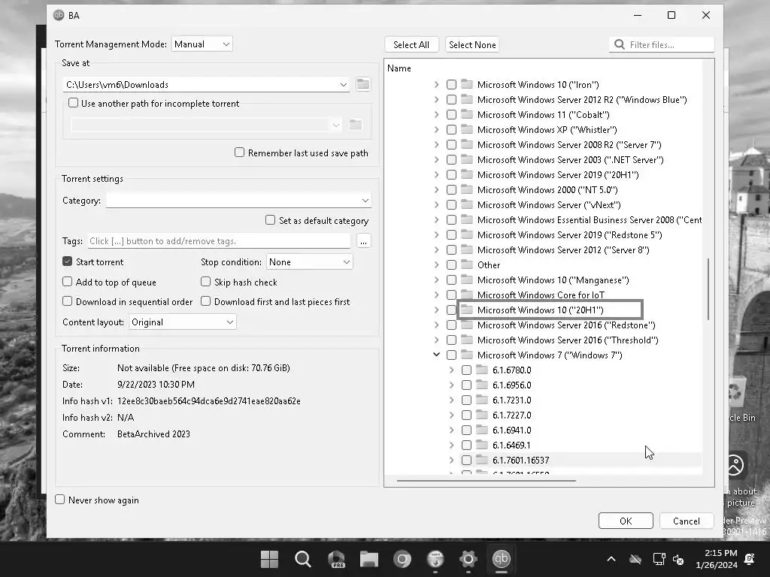This screenshot has height=577, width=770.
Task: Enable Use another path for incomplete torrent
Action: click(73, 103)
